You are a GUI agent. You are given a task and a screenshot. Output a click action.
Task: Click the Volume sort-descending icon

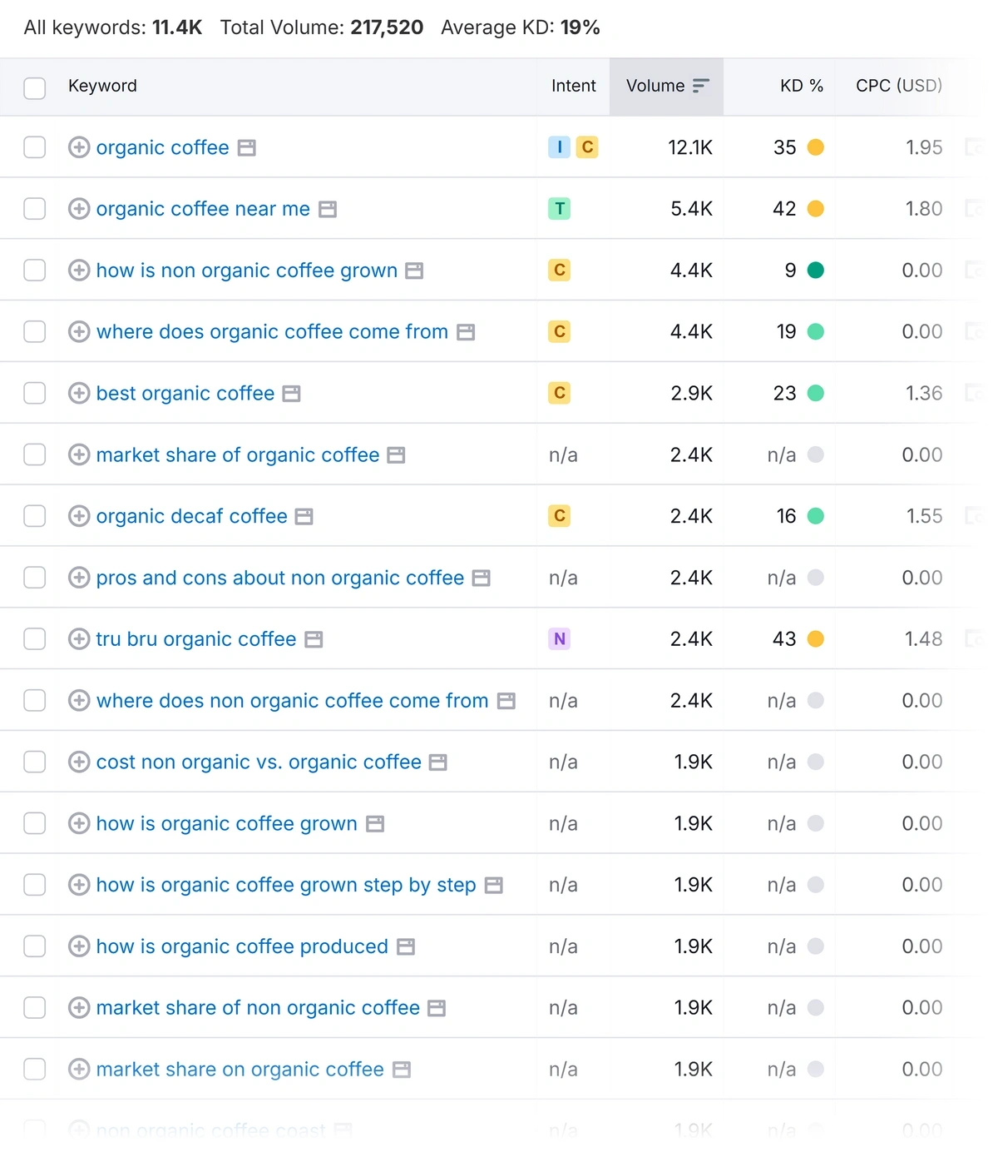(701, 86)
